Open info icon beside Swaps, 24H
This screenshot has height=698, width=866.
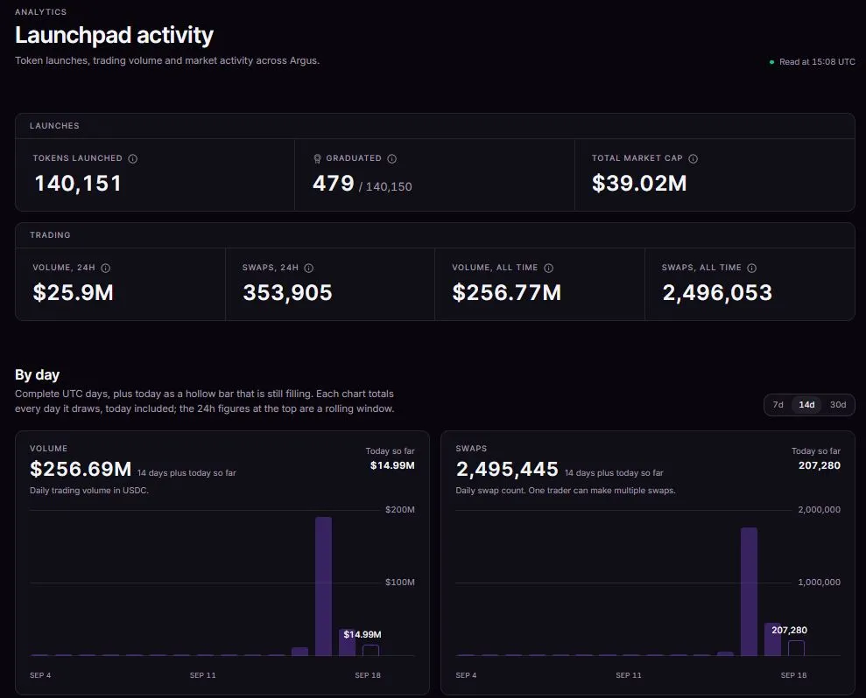(x=309, y=268)
